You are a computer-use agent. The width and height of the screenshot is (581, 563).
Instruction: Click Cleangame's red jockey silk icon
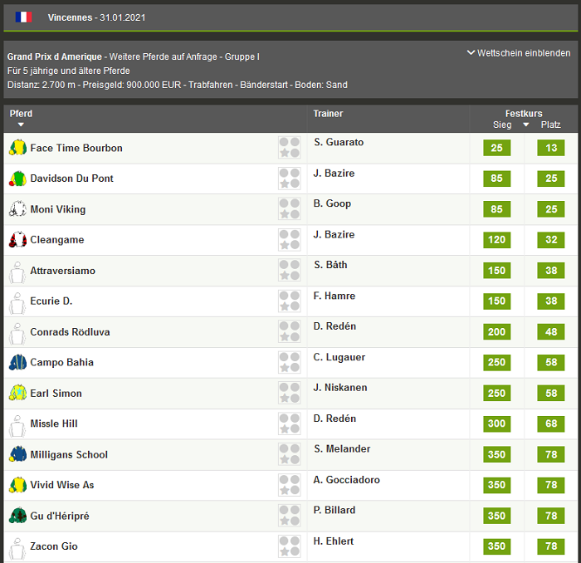click(x=17, y=240)
